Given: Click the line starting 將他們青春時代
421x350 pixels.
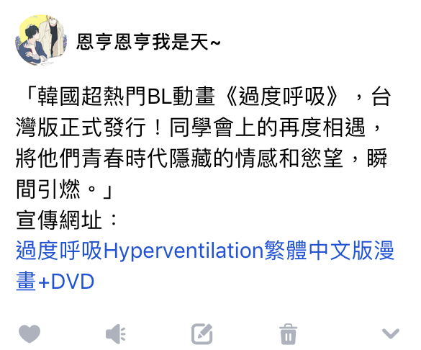Looking at the screenshot, I should tap(202, 158).
